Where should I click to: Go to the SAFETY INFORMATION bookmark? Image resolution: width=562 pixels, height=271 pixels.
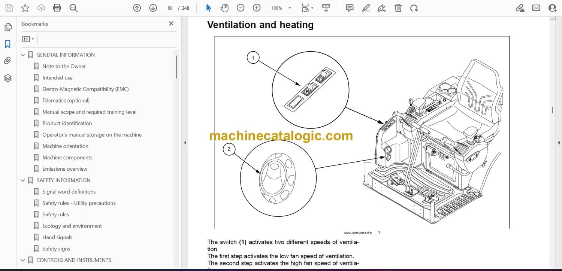pyautogui.click(x=63, y=180)
